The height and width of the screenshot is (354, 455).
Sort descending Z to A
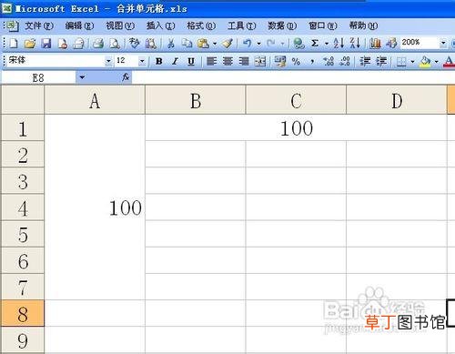coord(355,44)
